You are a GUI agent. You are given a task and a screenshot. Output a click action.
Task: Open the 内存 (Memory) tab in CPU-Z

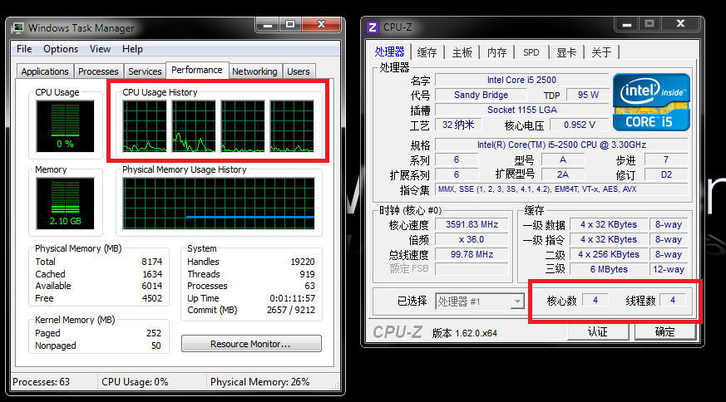tap(496, 52)
